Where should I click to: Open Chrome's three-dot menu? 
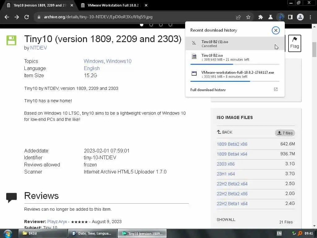[x=310, y=17]
